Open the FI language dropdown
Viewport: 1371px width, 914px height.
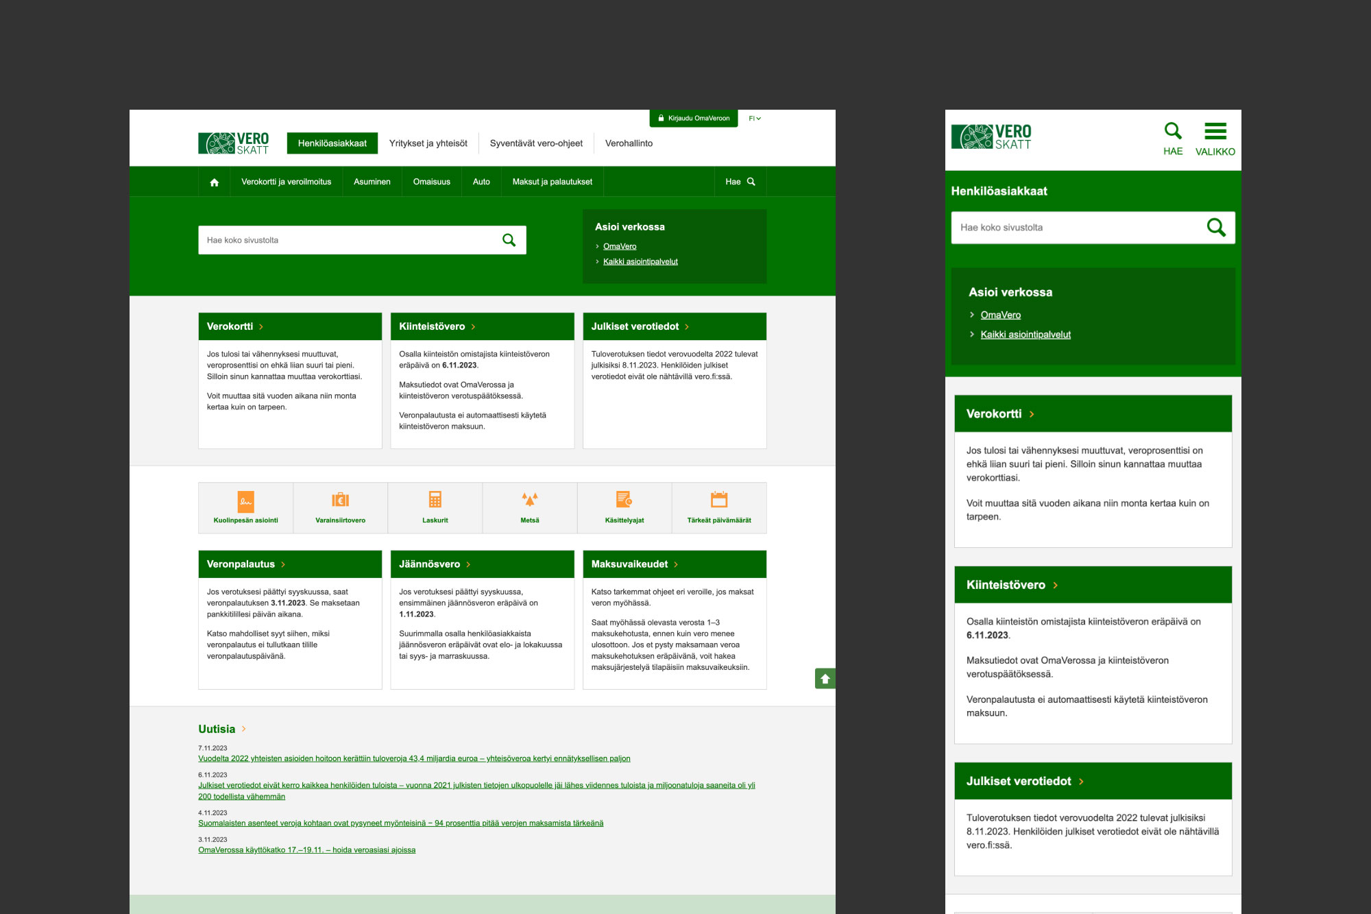pyautogui.click(x=754, y=119)
